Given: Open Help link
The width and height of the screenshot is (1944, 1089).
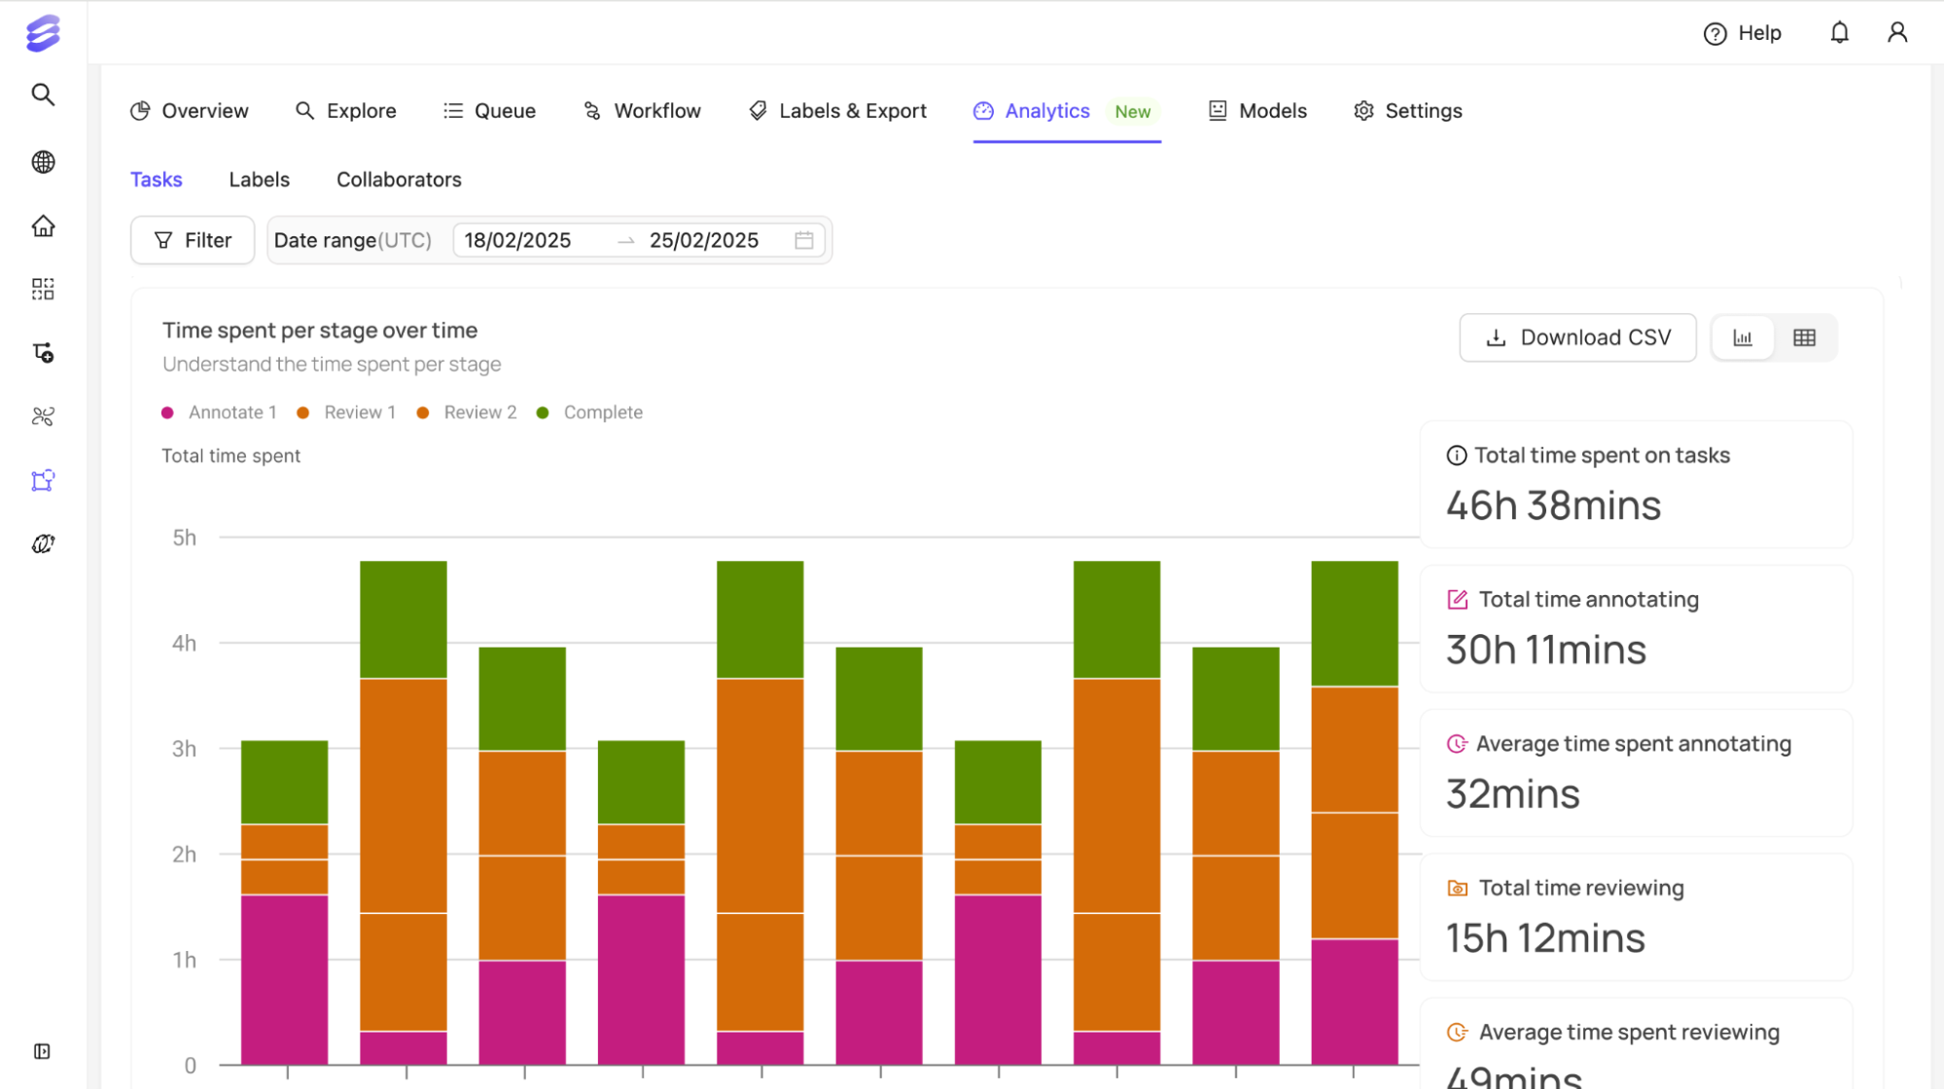Looking at the screenshot, I should click(1742, 33).
